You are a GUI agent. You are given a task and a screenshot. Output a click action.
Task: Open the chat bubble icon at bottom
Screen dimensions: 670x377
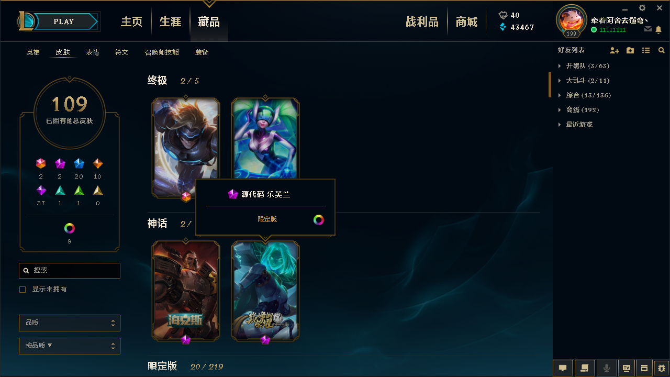pos(563,368)
